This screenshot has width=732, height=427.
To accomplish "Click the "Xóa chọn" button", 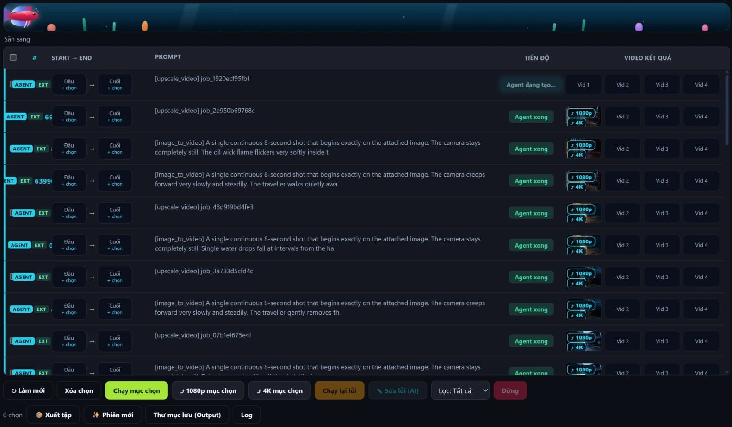I will coord(79,390).
